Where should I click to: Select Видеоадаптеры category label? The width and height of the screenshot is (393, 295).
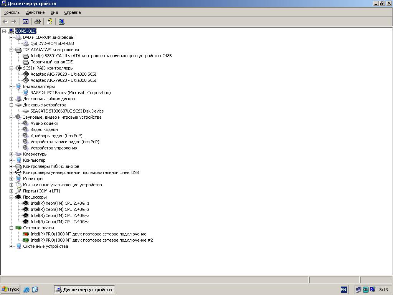39,86
